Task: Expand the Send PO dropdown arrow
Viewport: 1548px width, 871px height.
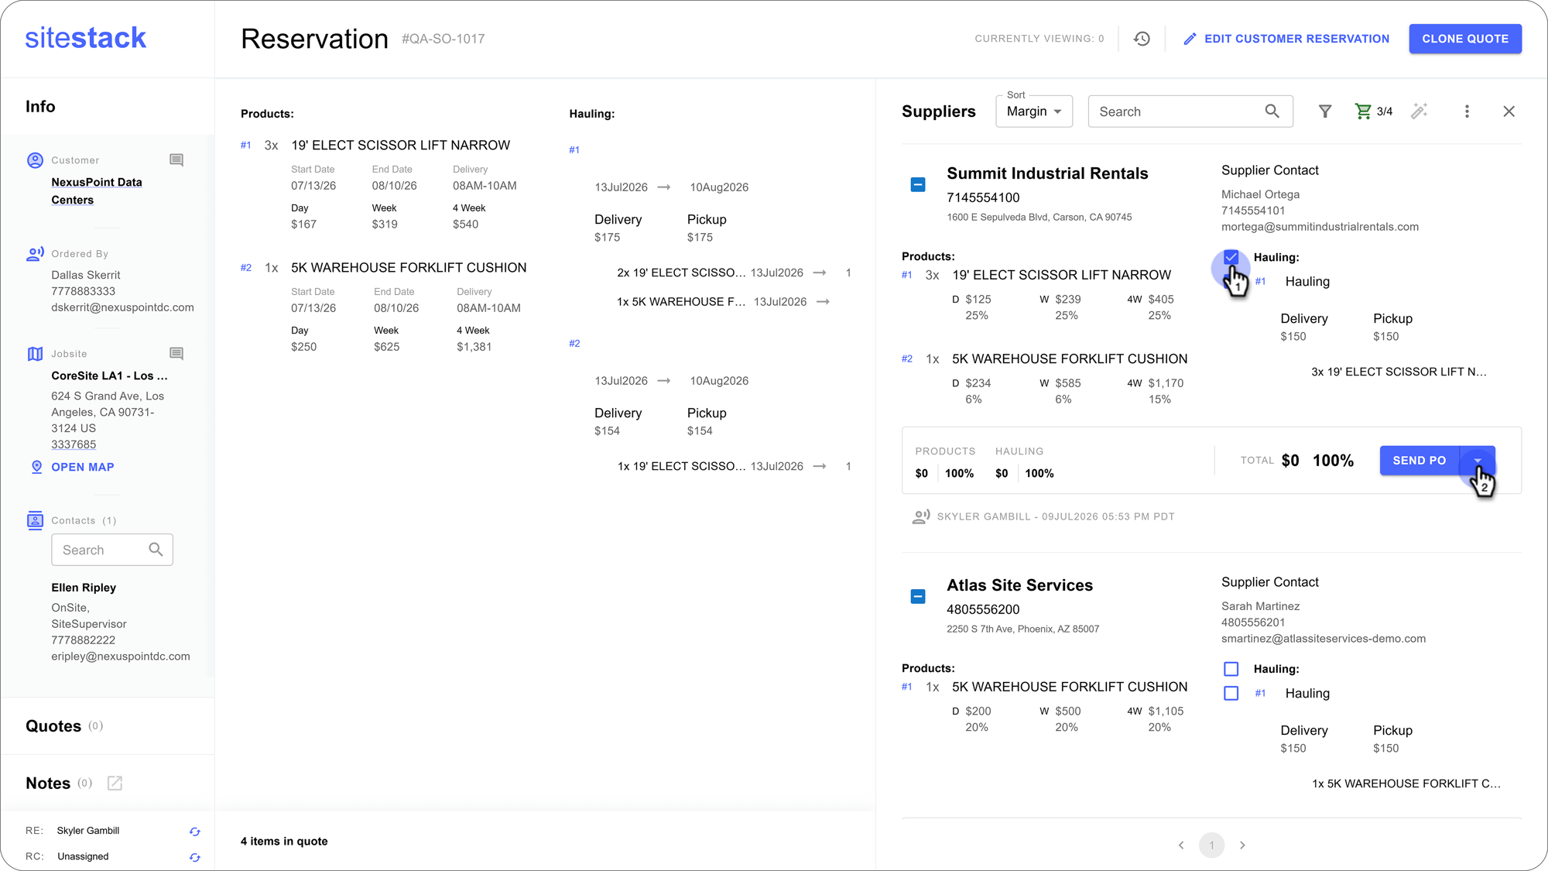Action: click(1478, 461)
